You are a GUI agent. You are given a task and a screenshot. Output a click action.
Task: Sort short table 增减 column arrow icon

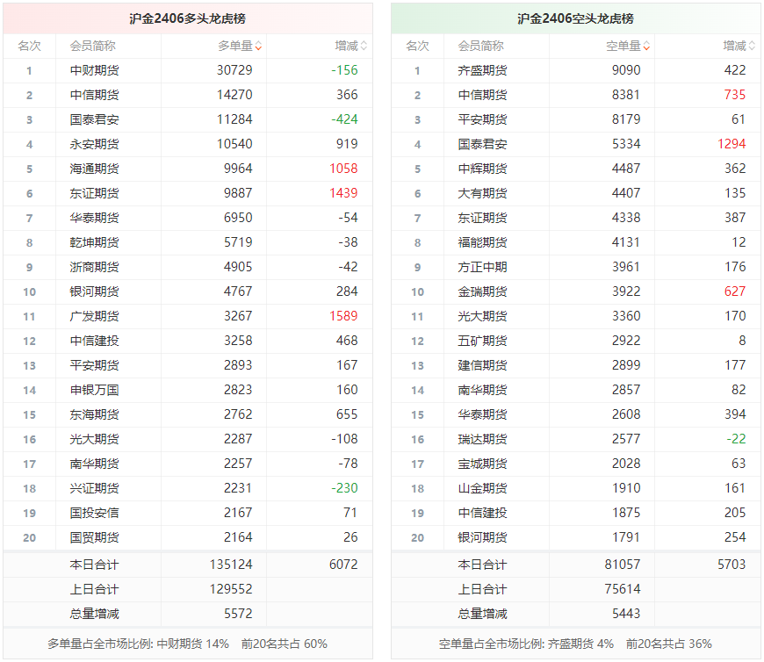752,47
